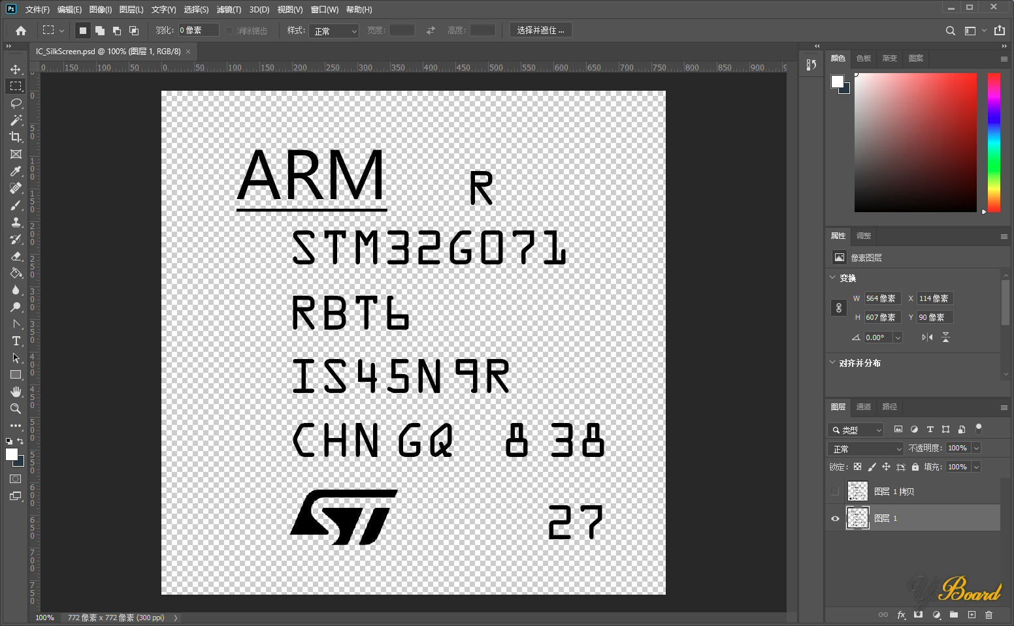Viewport: 1014px width, 626px height.
Task: Add layer style with fx icon
Action: tap(901, 614)
